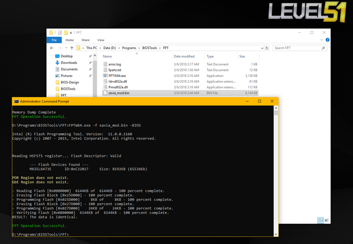353x244 pixels.
Task: Select FPT folder in navigation pane
Action: [x=64, y=95]
